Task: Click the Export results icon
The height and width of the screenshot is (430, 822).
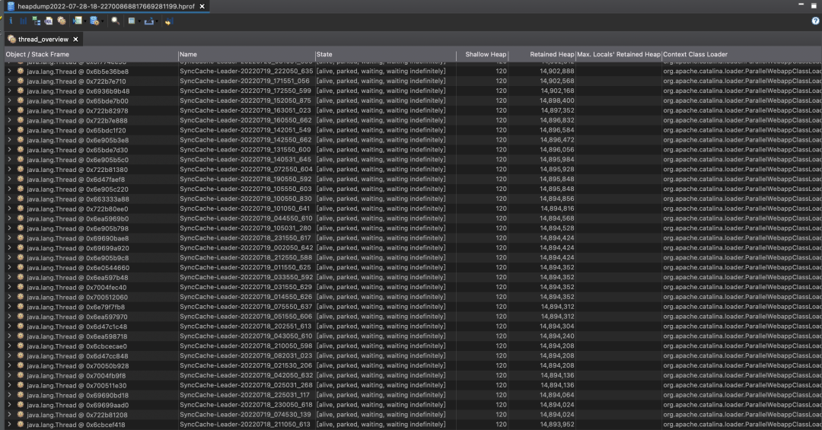Action: pyautogui.click(x=149, y=21)
